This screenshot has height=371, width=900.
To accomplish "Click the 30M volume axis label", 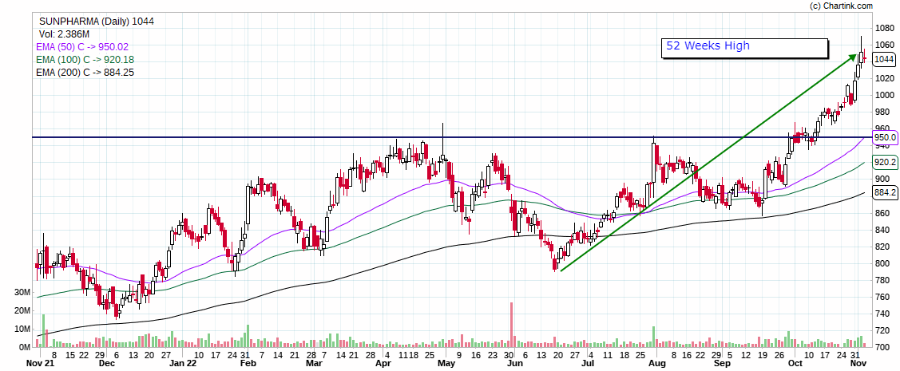I will 22,293.
